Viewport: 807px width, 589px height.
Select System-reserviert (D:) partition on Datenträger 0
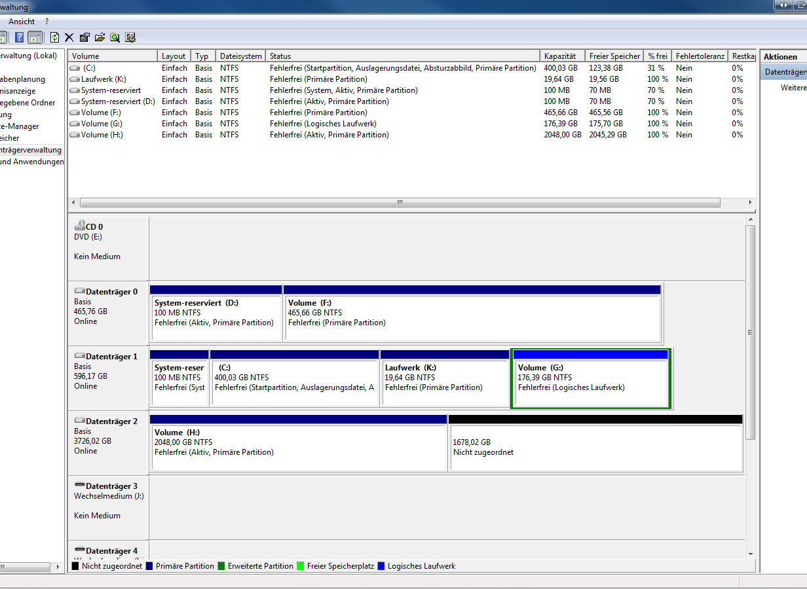coord(216,313)
